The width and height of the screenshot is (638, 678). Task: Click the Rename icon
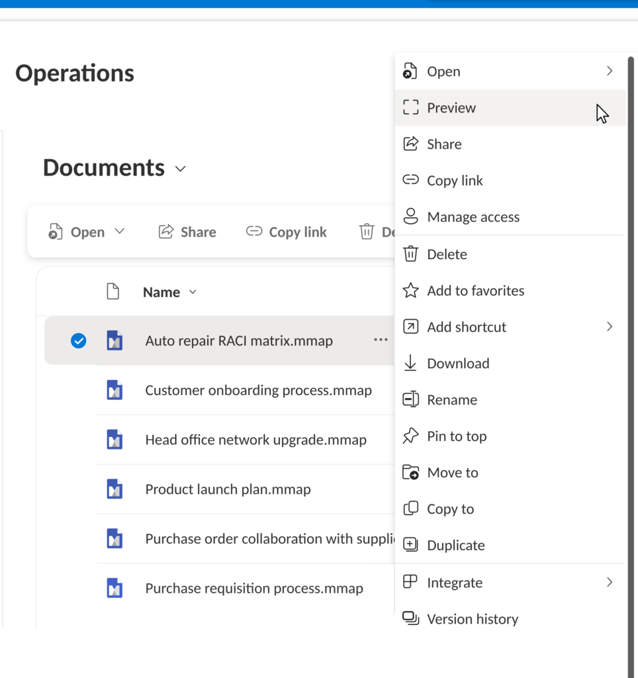pos(410,399)
